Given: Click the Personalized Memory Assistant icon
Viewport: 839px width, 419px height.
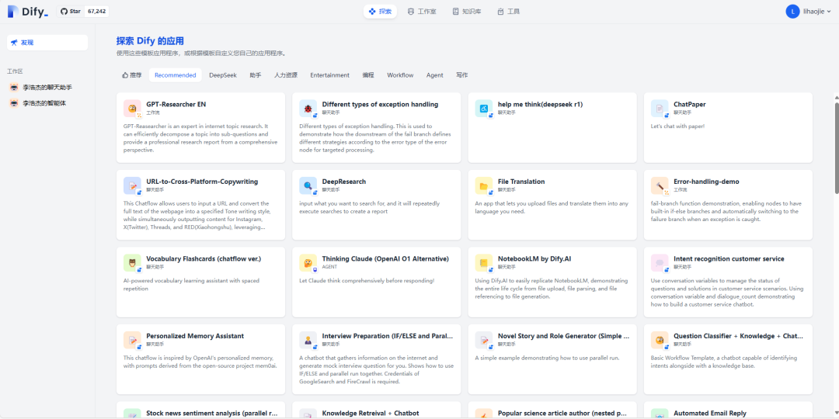Looking at the screenshot, I should point(132,340).
